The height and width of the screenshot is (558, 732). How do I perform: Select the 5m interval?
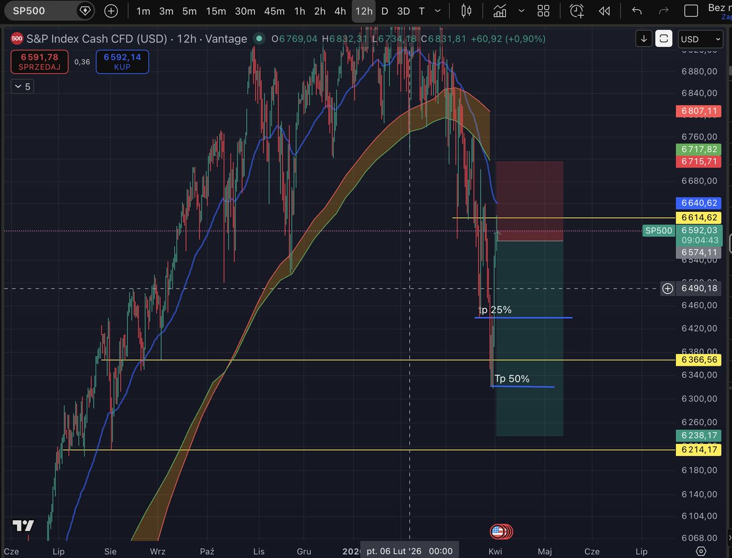(x=190, y=11)
